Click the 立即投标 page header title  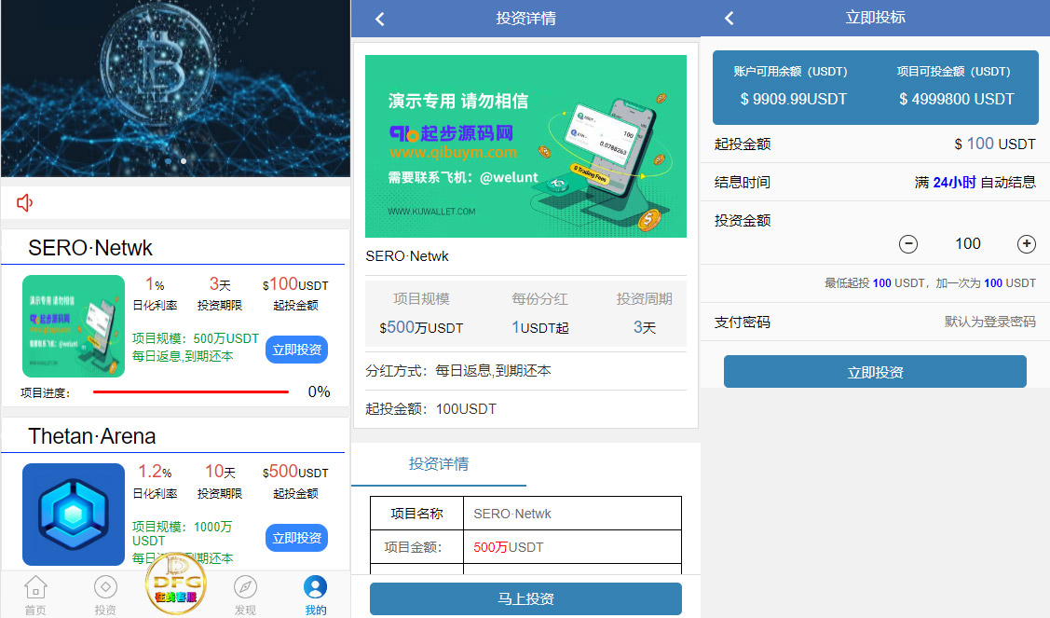coord(875,18)
